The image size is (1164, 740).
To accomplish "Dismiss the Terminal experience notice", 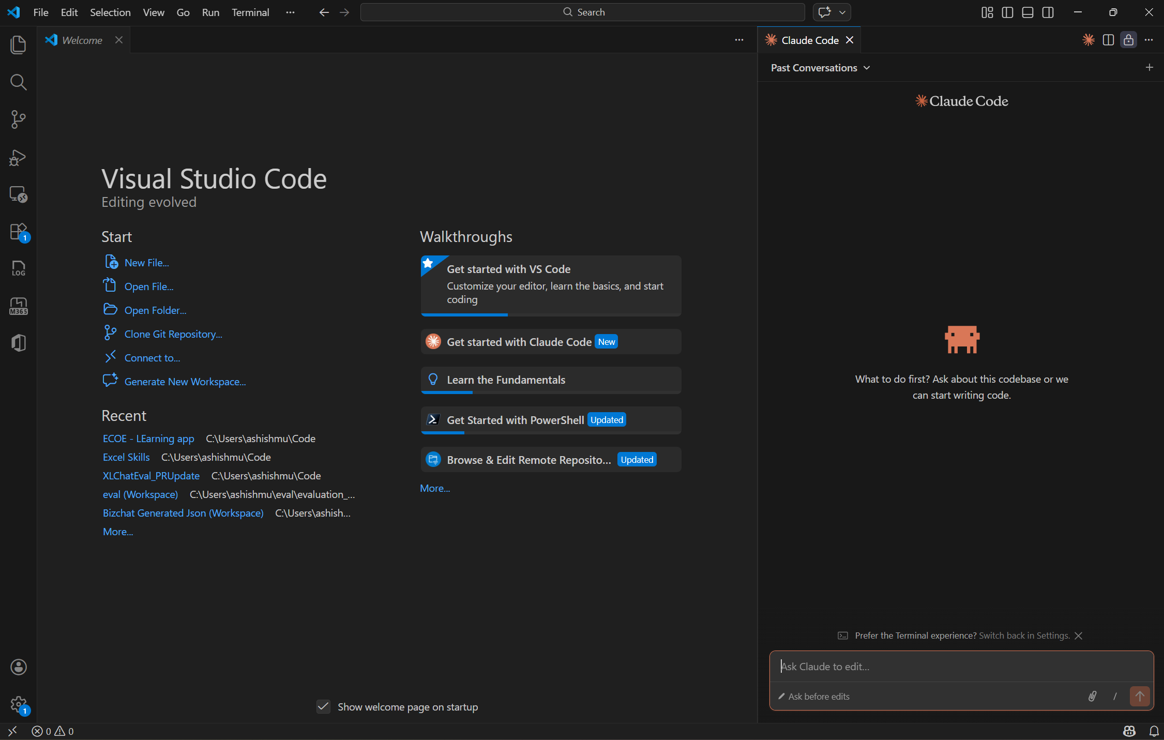I will tap(1079, 636).
